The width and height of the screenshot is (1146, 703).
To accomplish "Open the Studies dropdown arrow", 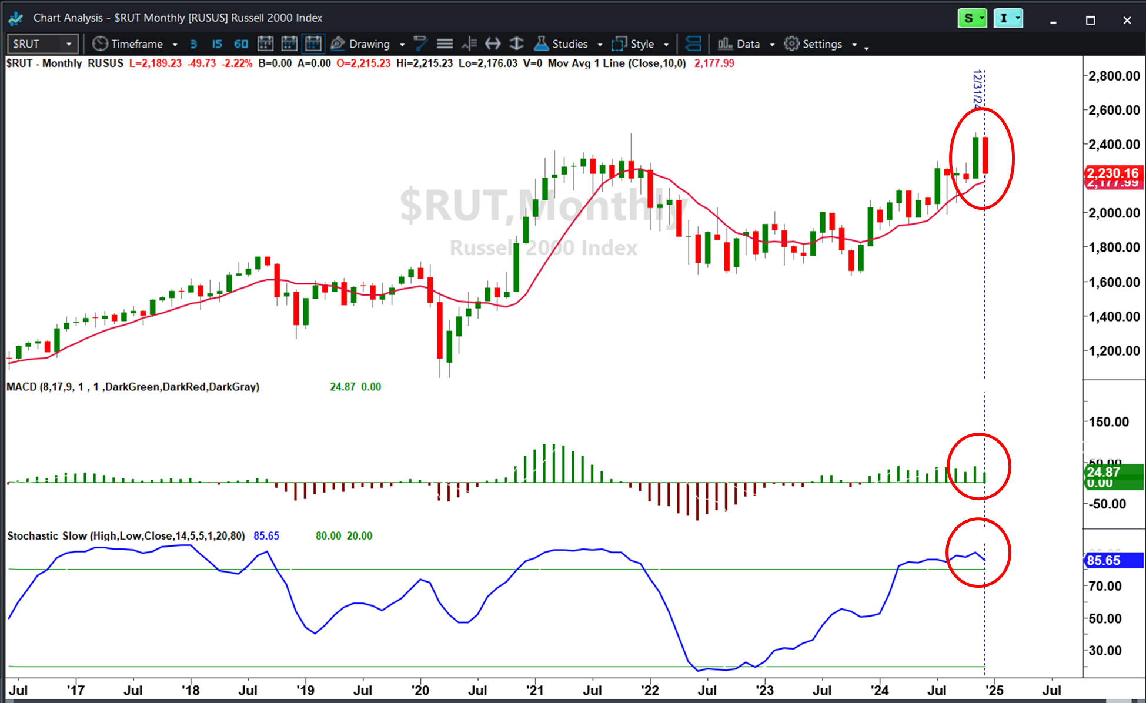I will click(600, 45).
